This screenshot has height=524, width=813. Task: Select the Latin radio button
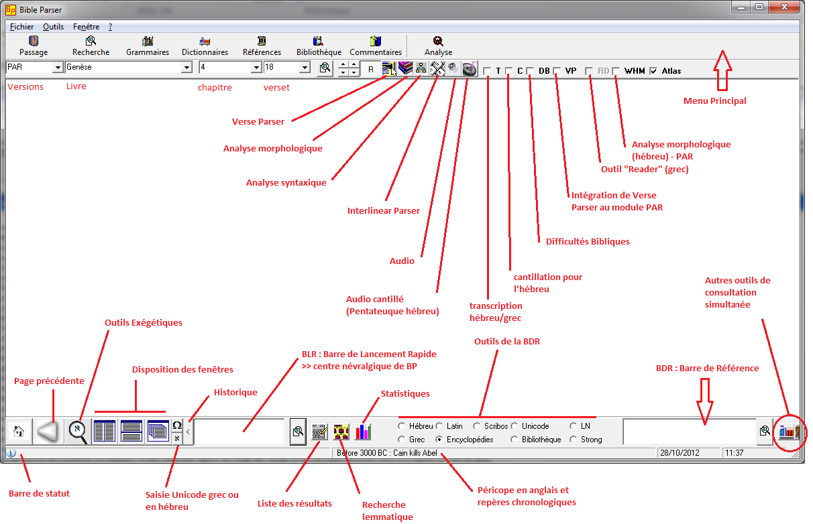pos(439,426)
